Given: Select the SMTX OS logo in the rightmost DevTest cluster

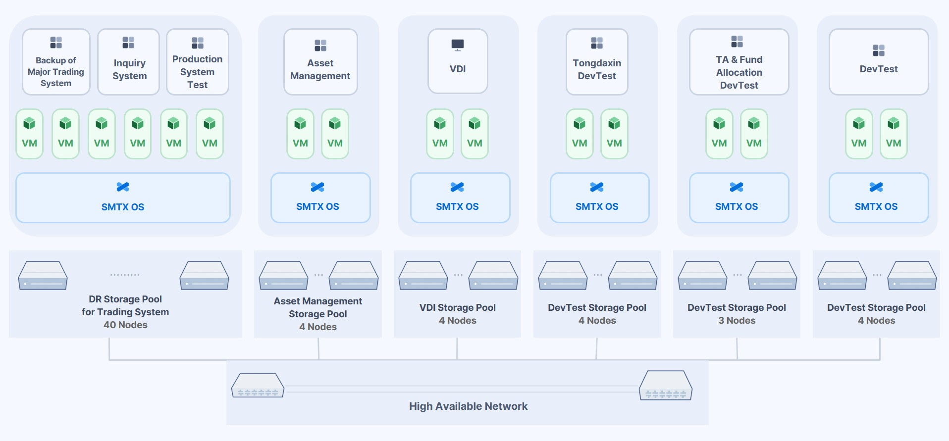Looking at the screenshot, I should tap(876, 187).
